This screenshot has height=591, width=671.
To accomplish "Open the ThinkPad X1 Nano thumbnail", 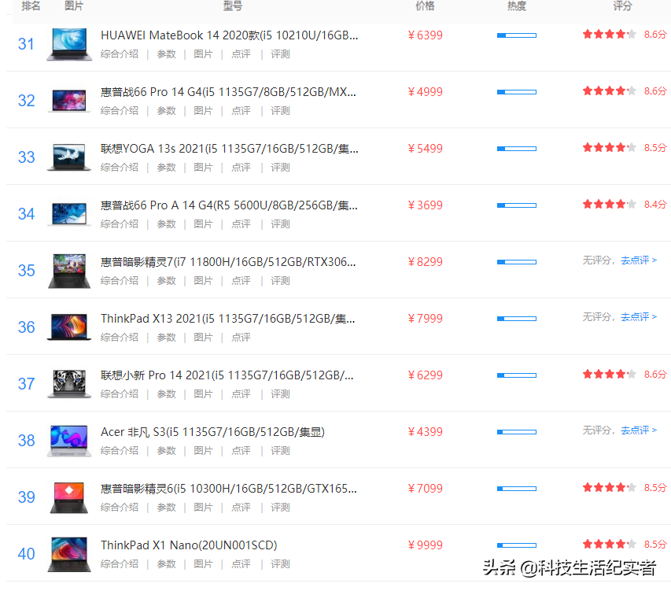I will click(x=69, y=554).
